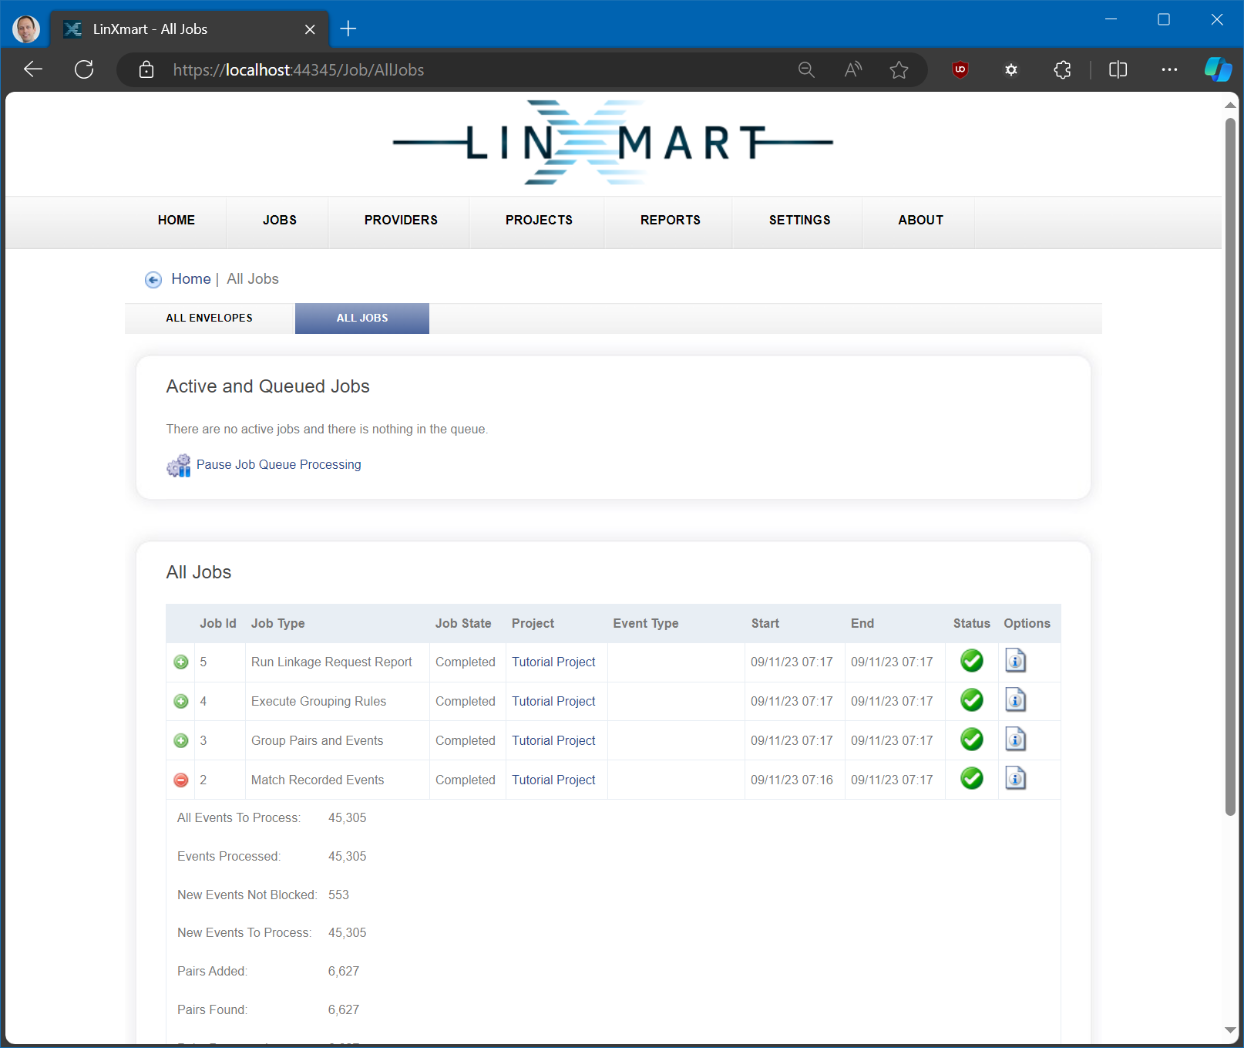This screenshot has width=1244, height=1048.
Task: Open PROJECTS navigation menu
Action: pyautogui.click(x=539, y=221)
